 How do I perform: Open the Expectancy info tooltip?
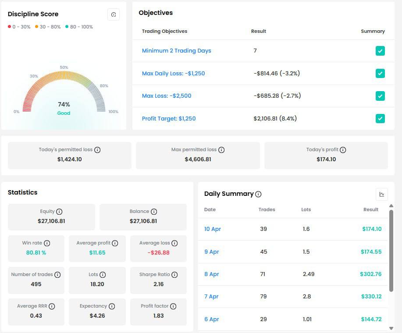112,306
